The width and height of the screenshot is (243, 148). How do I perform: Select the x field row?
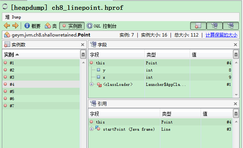click(160, 77)
